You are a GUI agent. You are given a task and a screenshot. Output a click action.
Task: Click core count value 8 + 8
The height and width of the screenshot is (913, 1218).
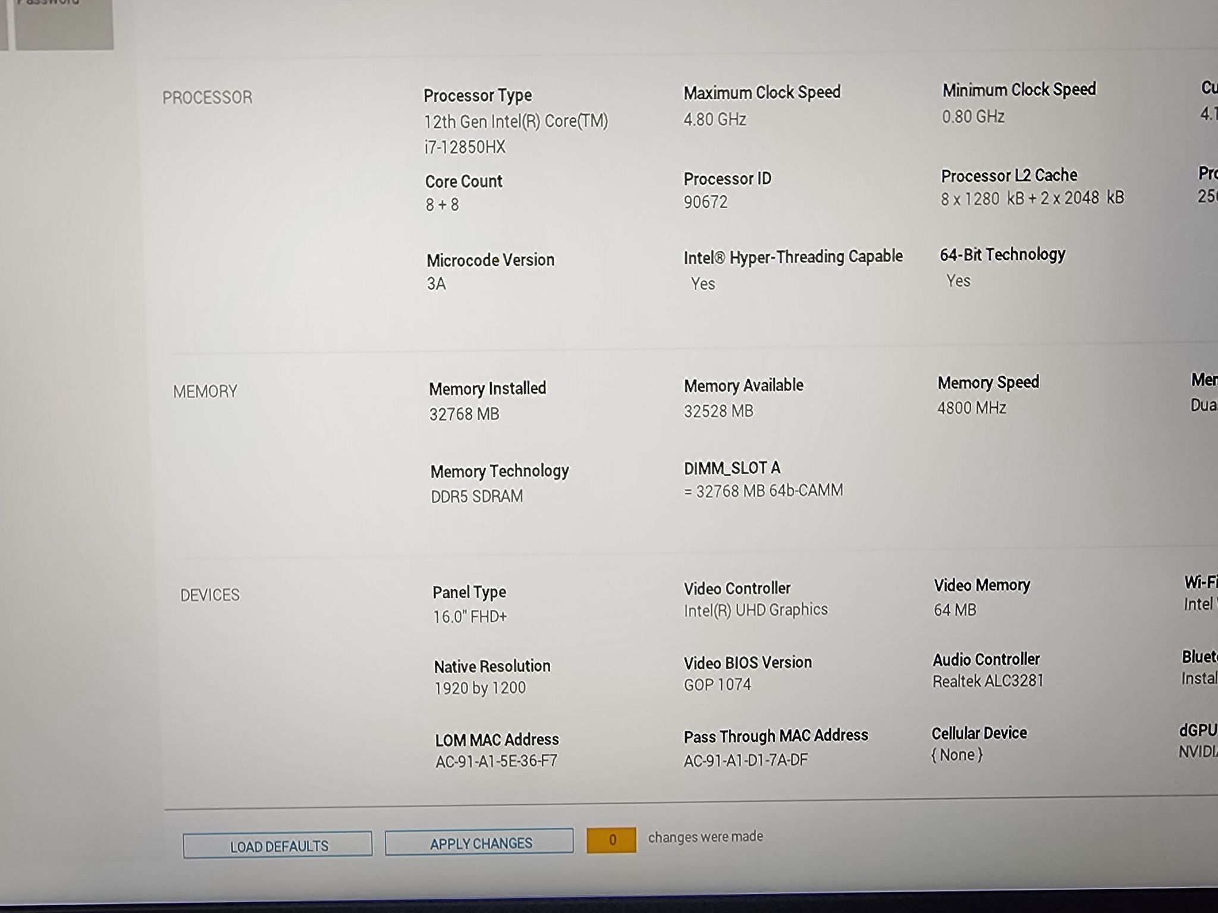(442, 205)
